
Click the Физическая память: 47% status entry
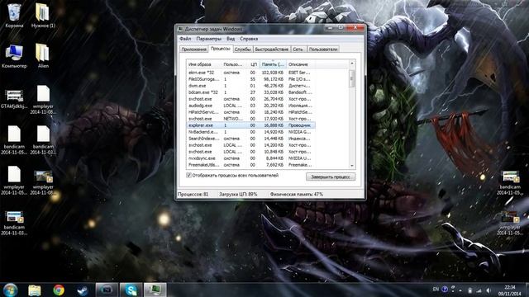tap(297, 195)
